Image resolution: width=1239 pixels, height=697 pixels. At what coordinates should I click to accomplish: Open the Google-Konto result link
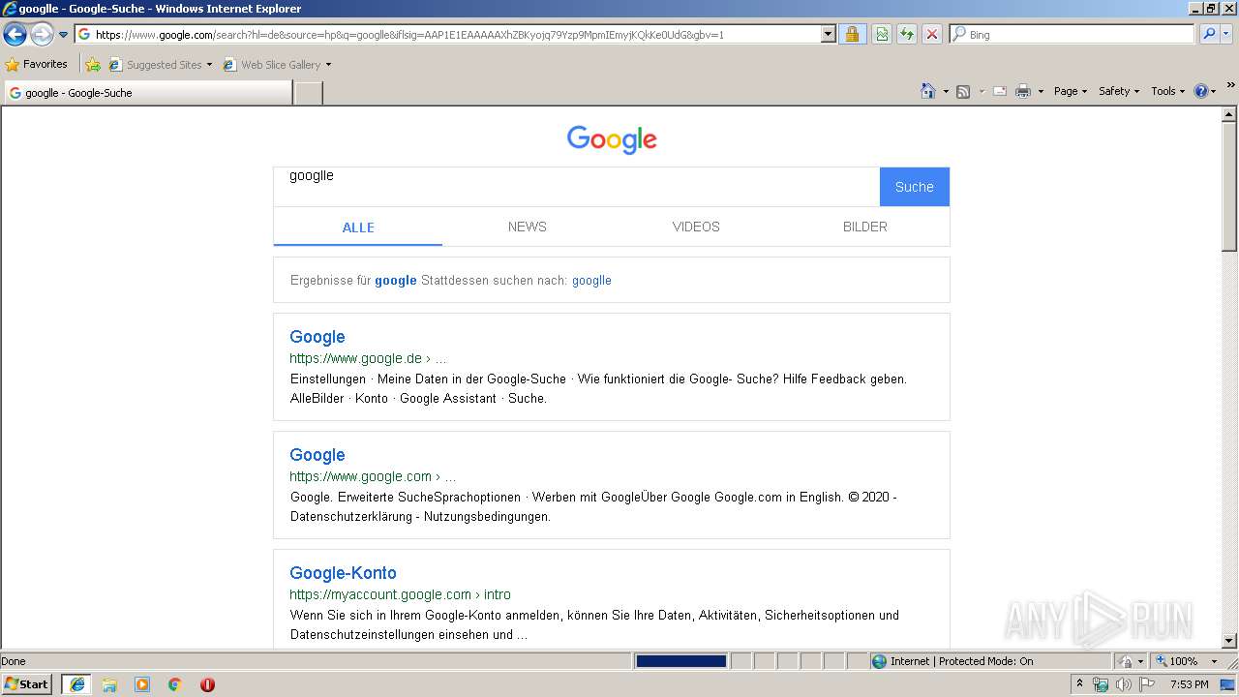pos(344,573)
